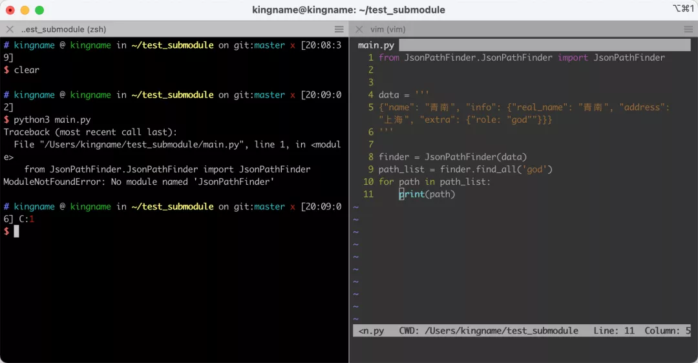Select the vim (vim) pane title
The image size is (698, 363).
[388, 29]
